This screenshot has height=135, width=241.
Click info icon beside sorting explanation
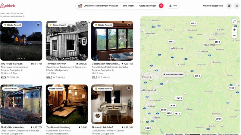(24, 16)
